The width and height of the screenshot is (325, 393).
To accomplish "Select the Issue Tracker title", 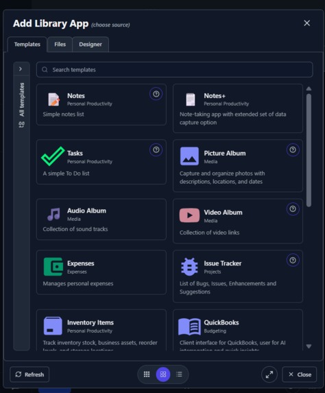I will [x=223, y=263].
